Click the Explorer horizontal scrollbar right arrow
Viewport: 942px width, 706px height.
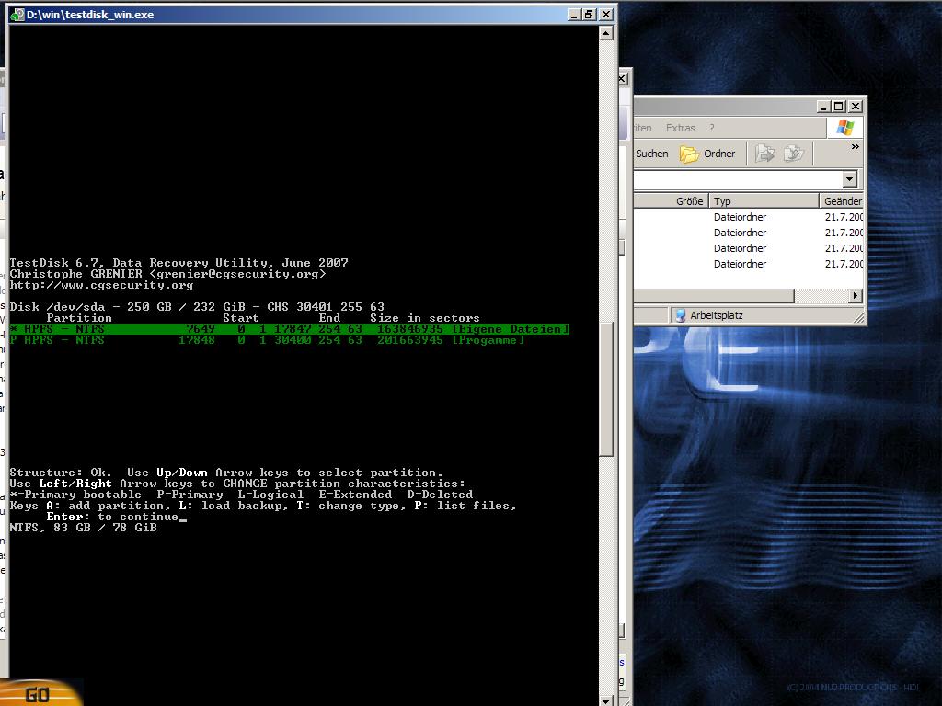[856, 295]
